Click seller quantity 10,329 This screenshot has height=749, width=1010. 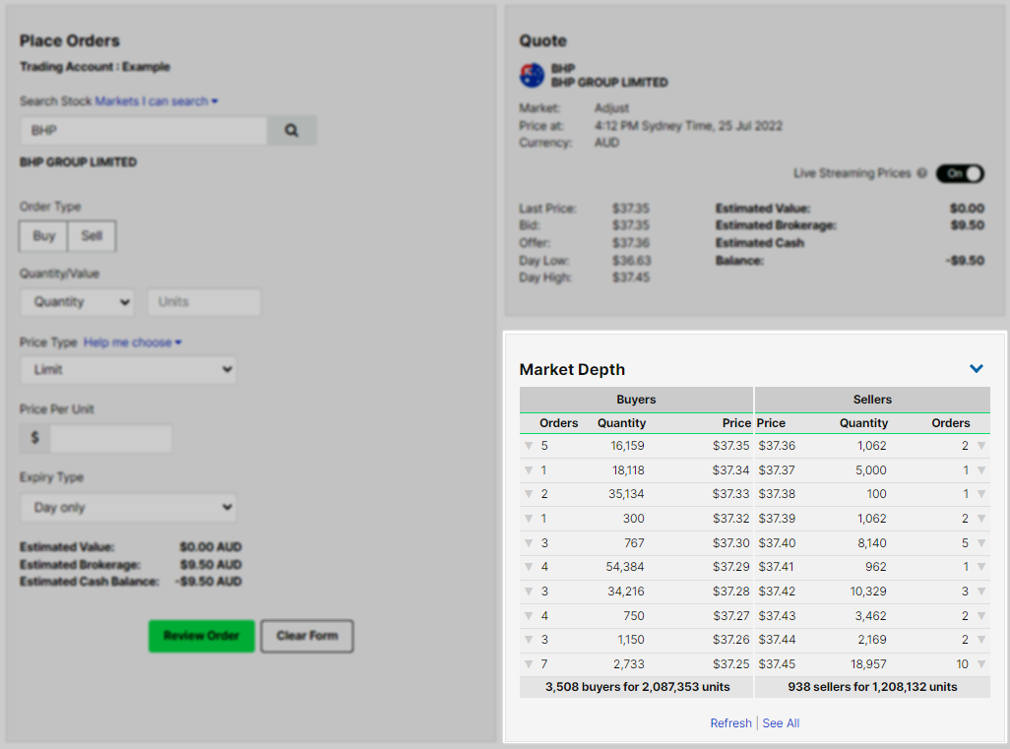868,592
